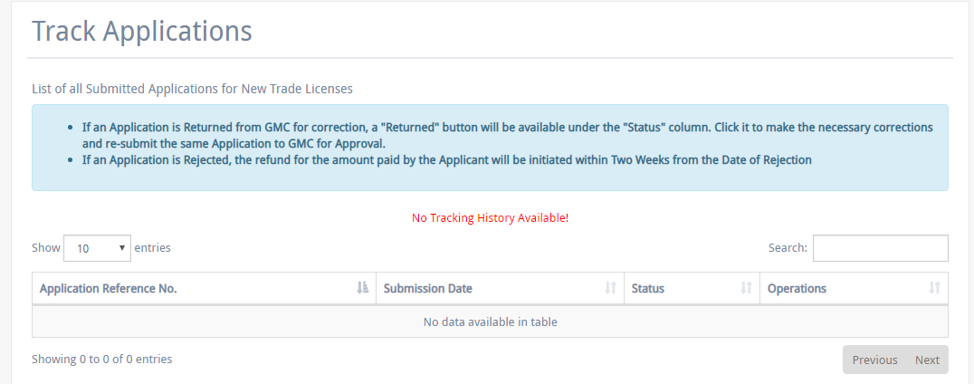Screen dimensions: 974x384
Task: Click the 'No Tracking History Available!' message
Action: [x=490, y=218]
